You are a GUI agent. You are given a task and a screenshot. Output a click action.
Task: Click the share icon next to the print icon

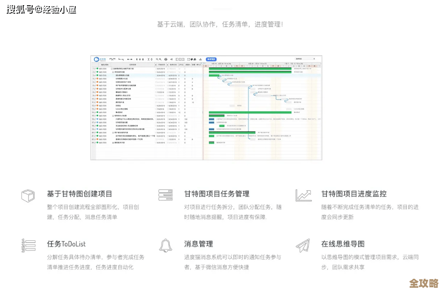[x=171, y=59]
